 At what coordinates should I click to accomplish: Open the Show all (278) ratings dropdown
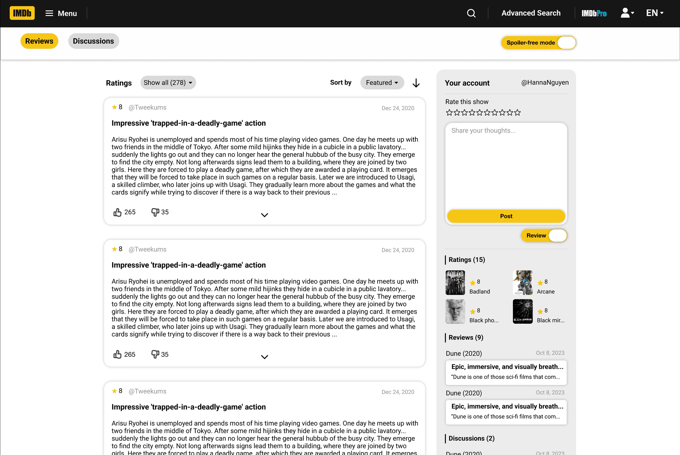[x=168, y=83]
